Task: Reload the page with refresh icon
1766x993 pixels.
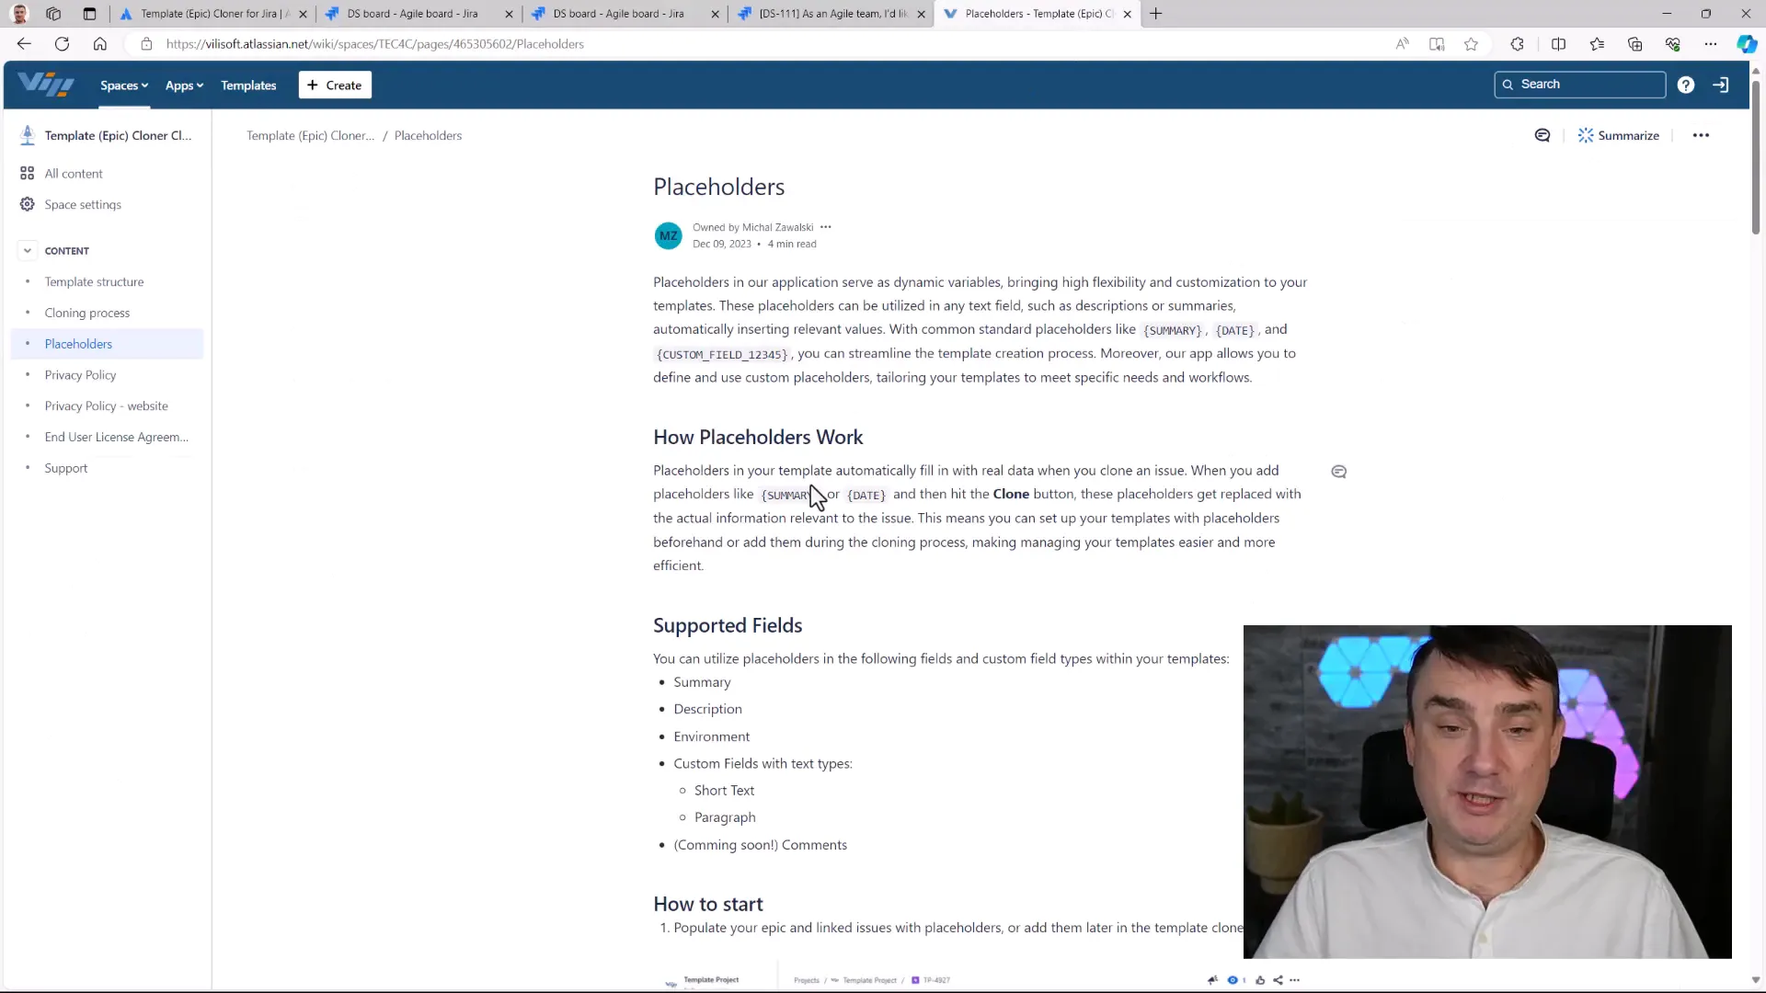Action: click(62, 43)
